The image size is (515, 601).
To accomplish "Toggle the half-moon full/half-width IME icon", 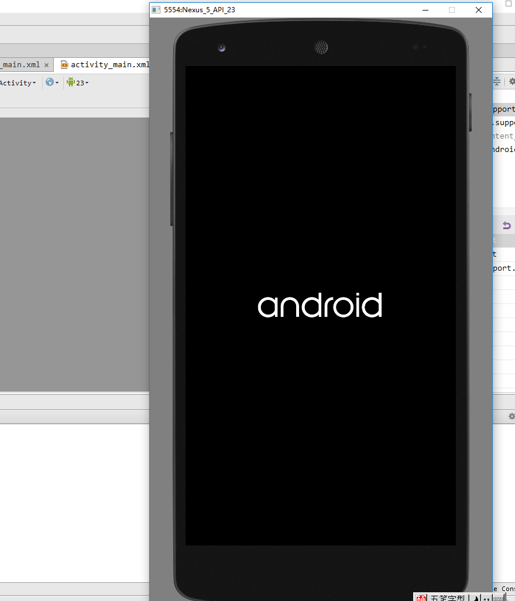I will click(x=476, y=598).
